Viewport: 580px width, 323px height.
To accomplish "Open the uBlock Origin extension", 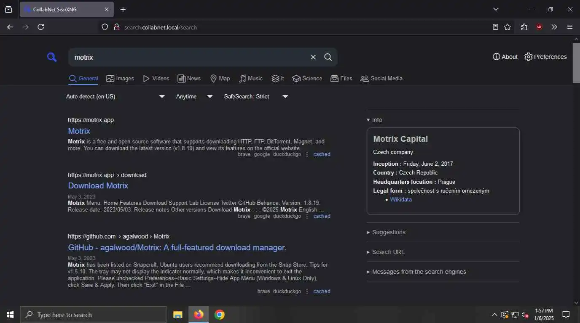I will tap(539, 27).
